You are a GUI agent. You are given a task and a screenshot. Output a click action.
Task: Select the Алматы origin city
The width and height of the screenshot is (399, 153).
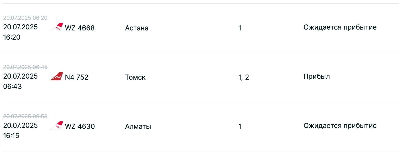138,127
